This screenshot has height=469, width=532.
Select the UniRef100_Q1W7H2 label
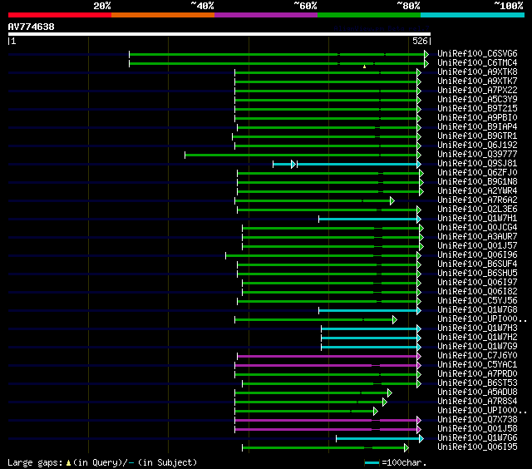(x=477, y=338)
